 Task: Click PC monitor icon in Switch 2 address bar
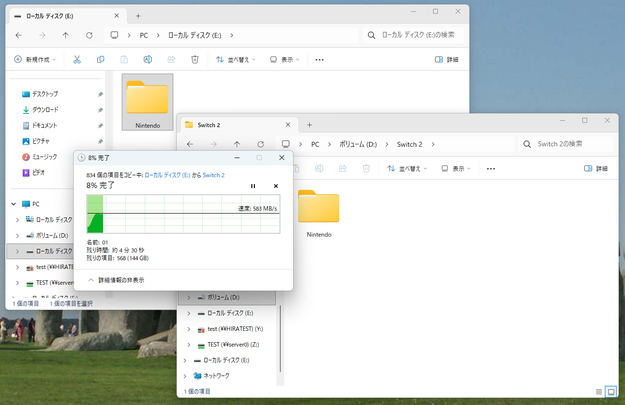click(x=286, y=144)
